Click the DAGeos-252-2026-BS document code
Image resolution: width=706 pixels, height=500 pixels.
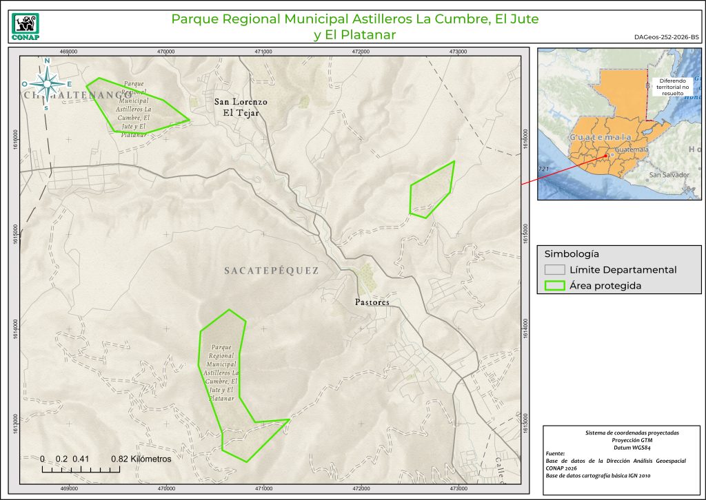665,37
